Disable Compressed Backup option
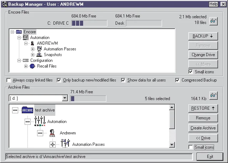 pyautogui.click(x=177, y=80)
